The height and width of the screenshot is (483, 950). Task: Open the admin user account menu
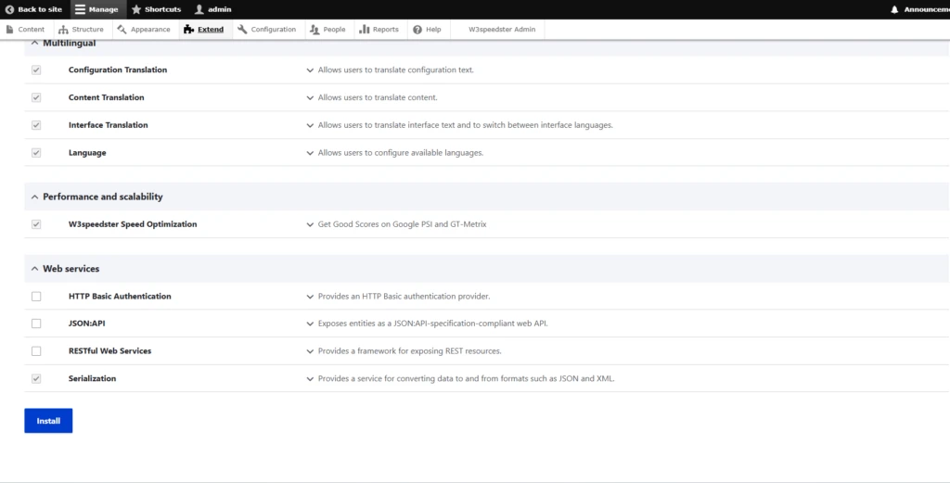pos(212,9)
